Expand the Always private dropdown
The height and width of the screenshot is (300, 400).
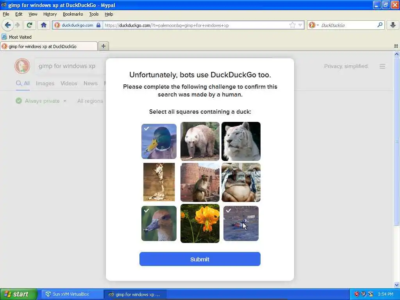(x=41, y=101)
